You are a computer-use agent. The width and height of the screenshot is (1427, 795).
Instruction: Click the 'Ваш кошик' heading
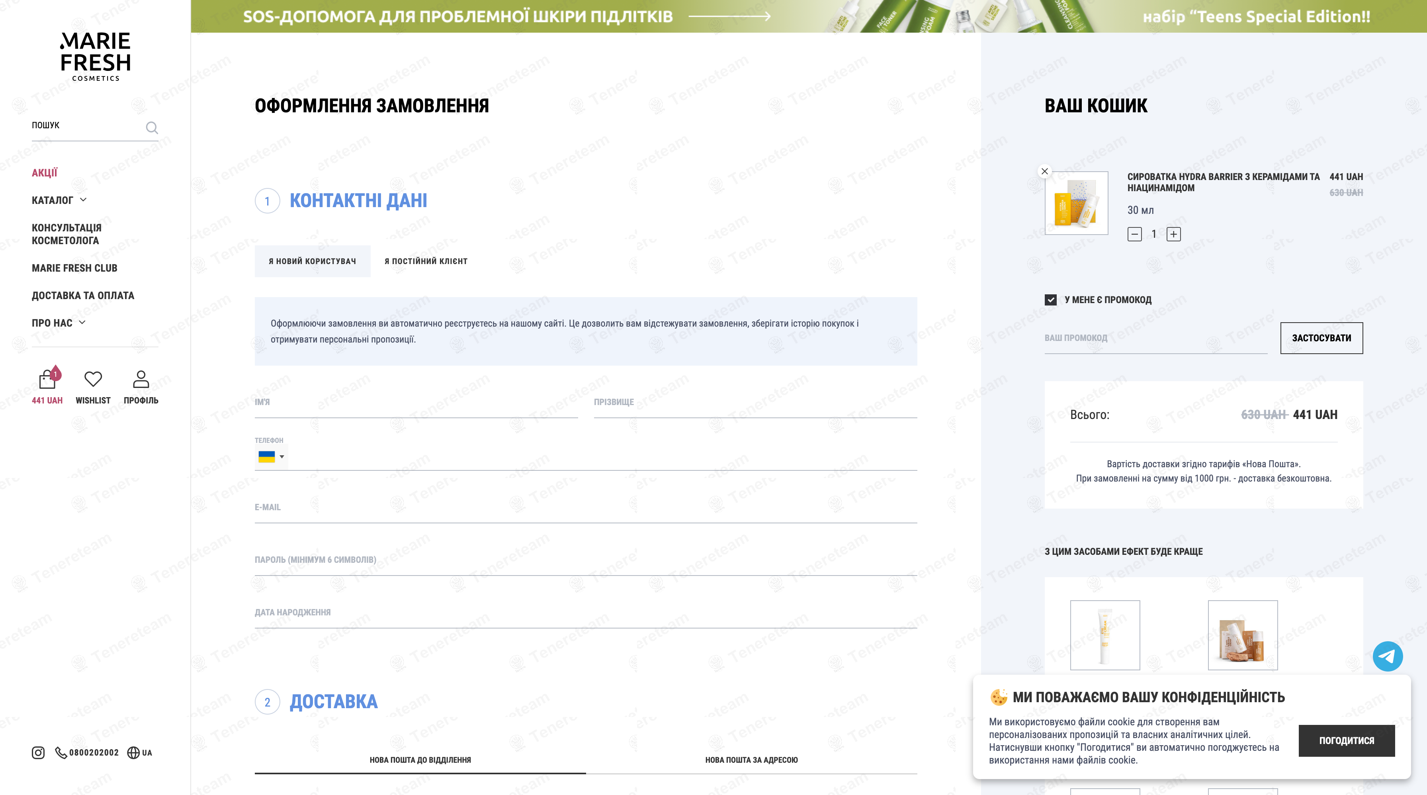click(x=1096, y=106)
